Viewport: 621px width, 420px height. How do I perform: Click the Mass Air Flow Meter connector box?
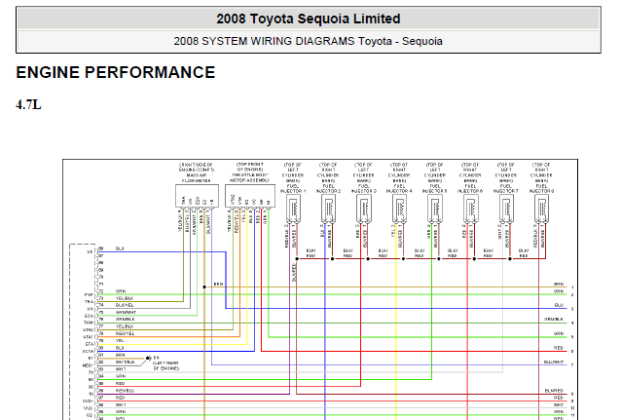197,196
